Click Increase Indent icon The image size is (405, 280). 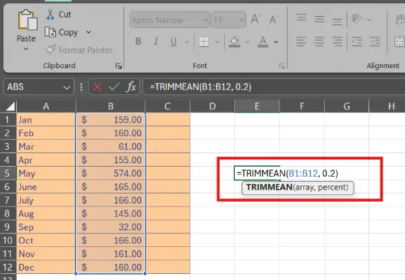point(375,41)
